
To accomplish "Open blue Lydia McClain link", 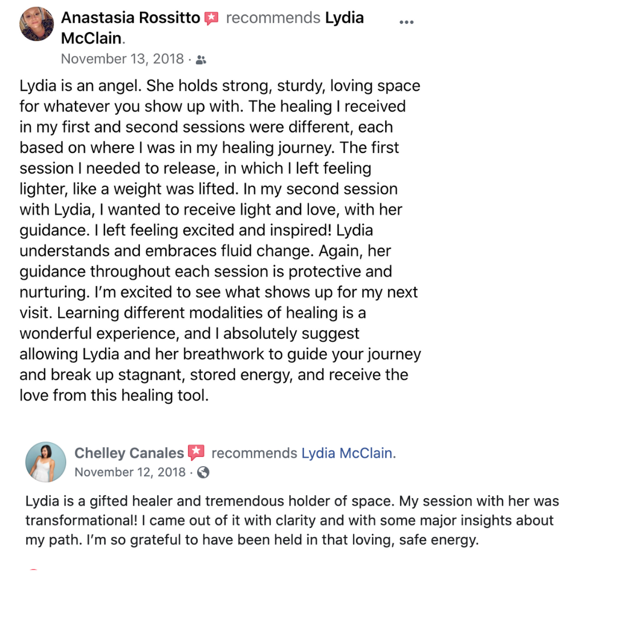I will pos(348,453).
